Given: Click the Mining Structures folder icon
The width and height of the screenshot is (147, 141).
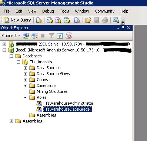Looking at the screenshot, I should click(x=32, y=91).
